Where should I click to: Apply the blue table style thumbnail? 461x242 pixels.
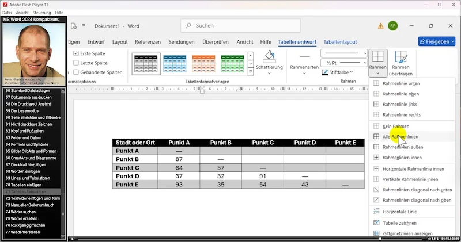(175, 64)
